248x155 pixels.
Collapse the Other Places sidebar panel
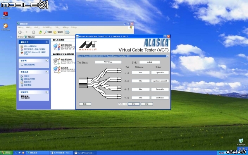[47, 72]
